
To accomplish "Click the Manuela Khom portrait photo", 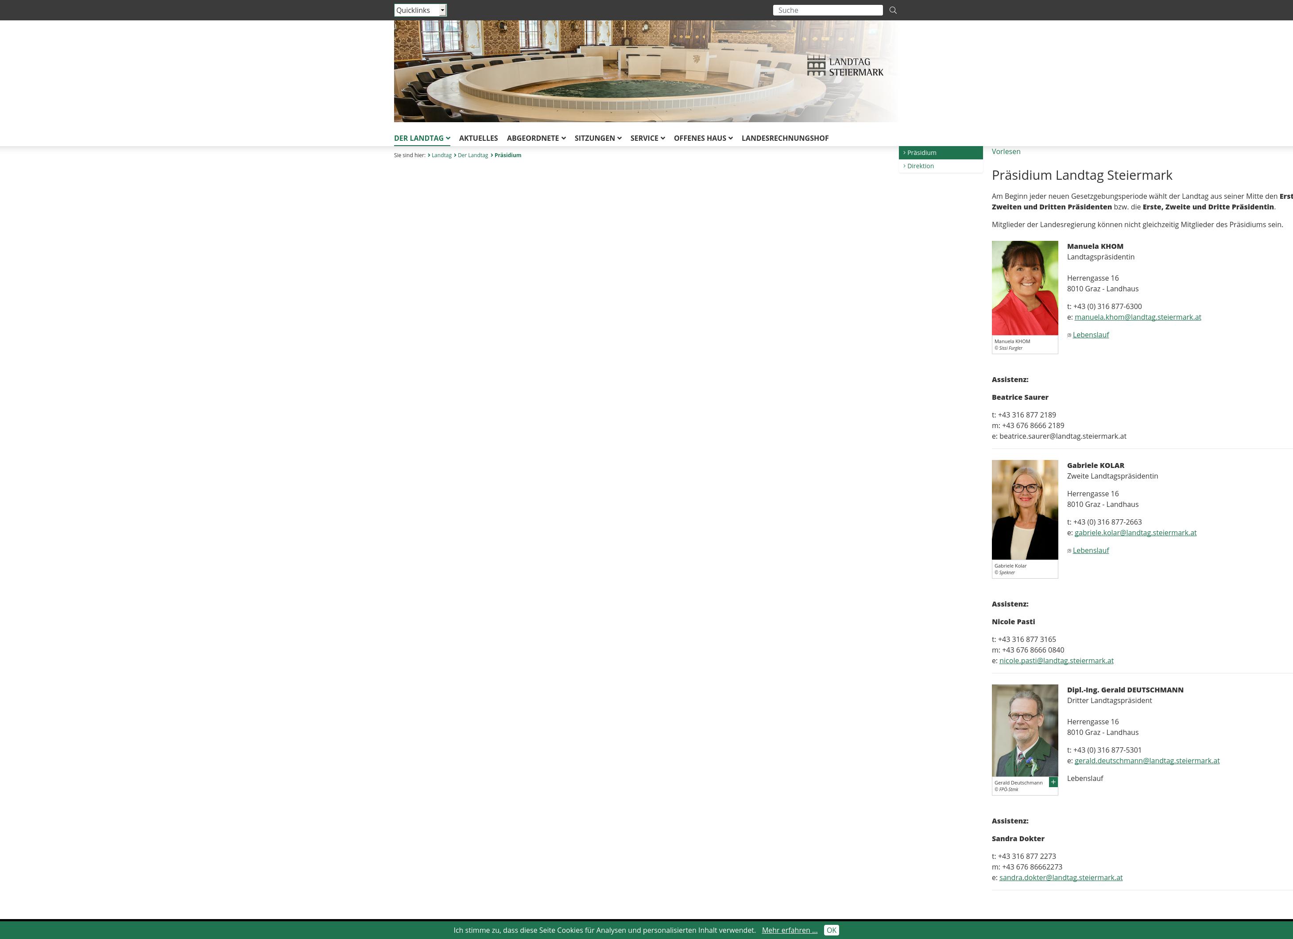I will pyautogui.click(x=1025, y=288).
